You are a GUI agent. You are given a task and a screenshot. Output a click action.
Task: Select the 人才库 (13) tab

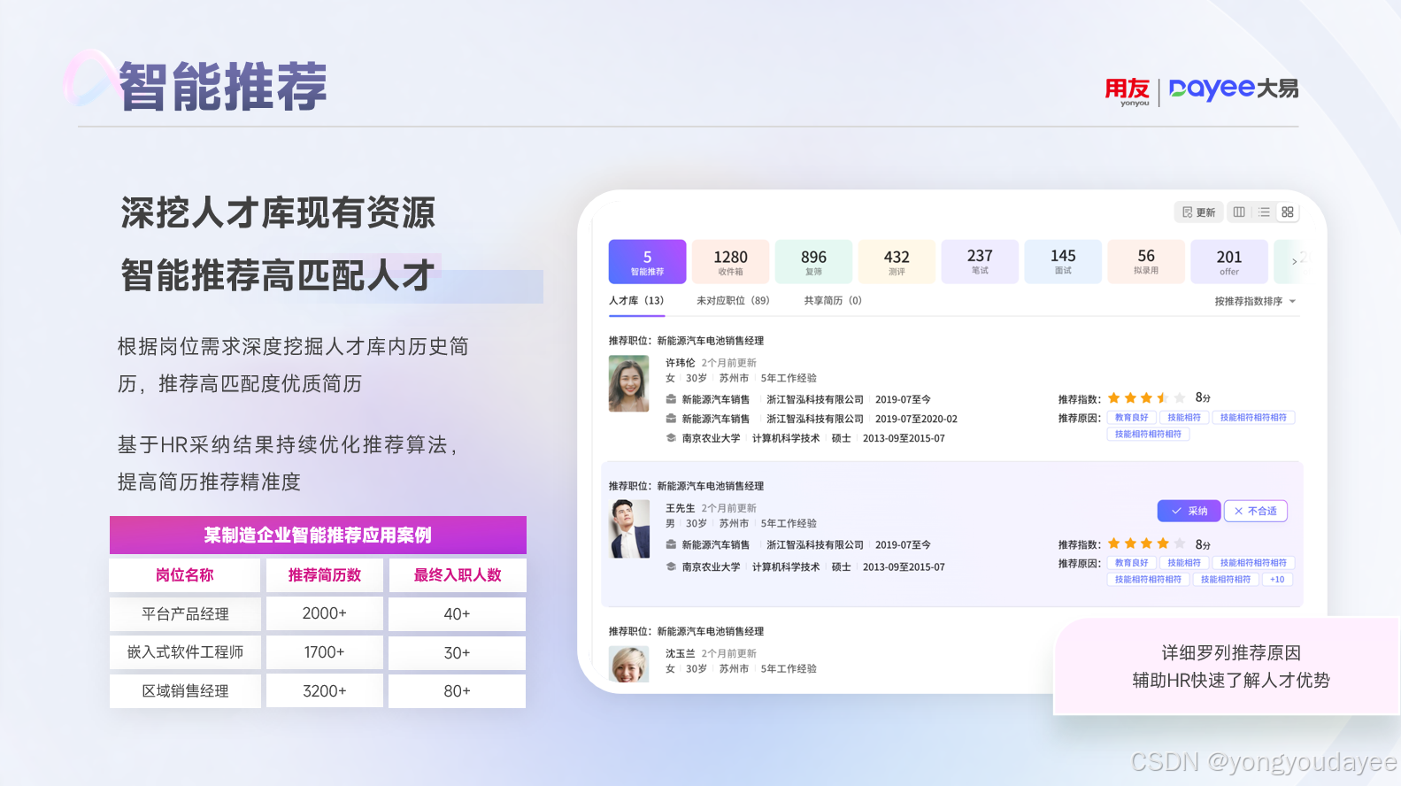636,301
